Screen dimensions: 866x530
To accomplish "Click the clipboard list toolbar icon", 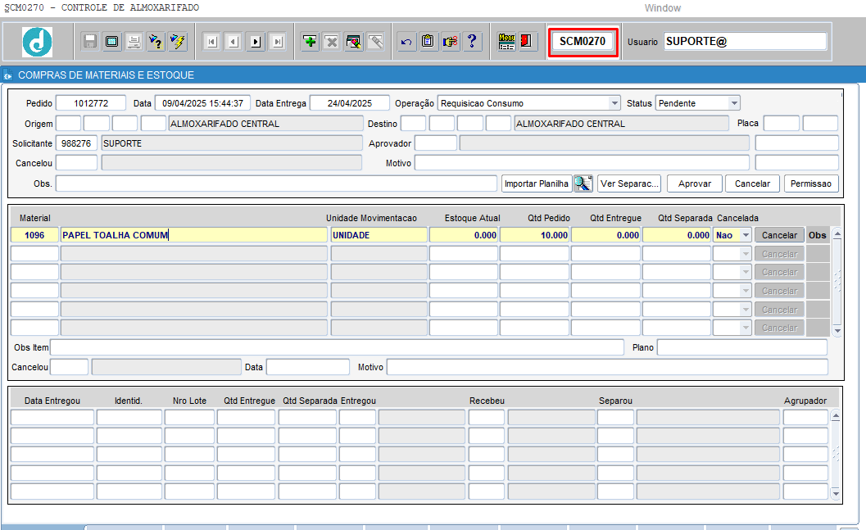I will [428, 42].
